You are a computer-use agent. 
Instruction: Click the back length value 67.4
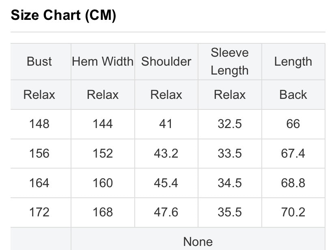click(x=293, y=154)
